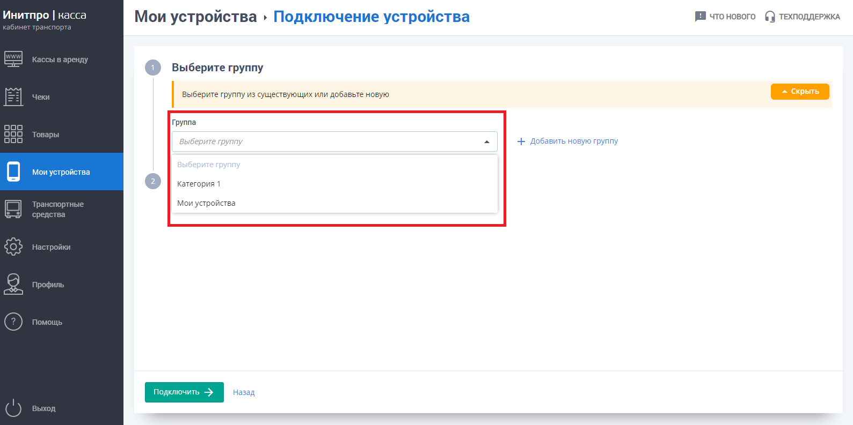Screen dimensions: 853x425
Task: Open settings via the gear icon
Action: (x=13, y=247)
